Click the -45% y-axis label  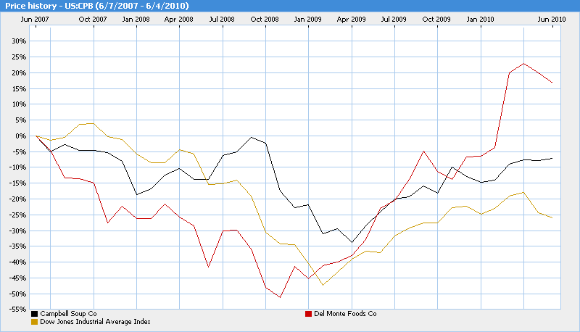pyautogui.click(x=19, y=278)
